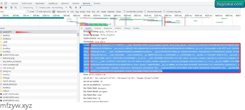Click the red record network log button
The height and width of the screenshot is (110, 245).
[x=2, y=8]
